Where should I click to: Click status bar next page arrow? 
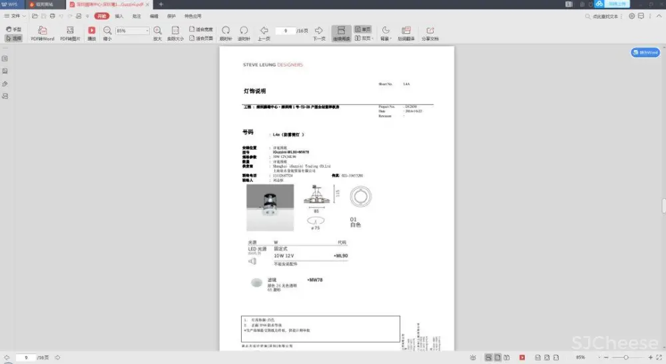pyautogui.click(x=58, y=357)
